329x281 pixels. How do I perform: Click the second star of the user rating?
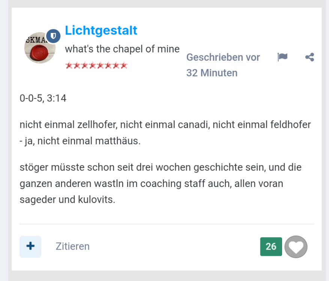77,66
